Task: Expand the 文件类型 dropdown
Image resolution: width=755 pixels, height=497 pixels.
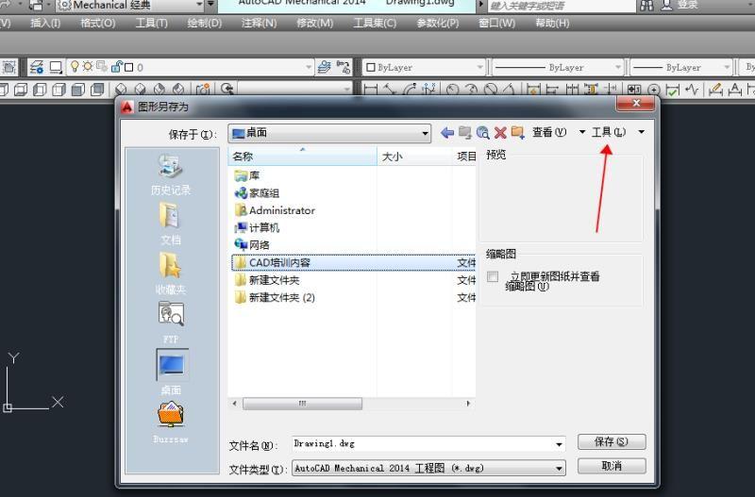Action: (559, 468)
